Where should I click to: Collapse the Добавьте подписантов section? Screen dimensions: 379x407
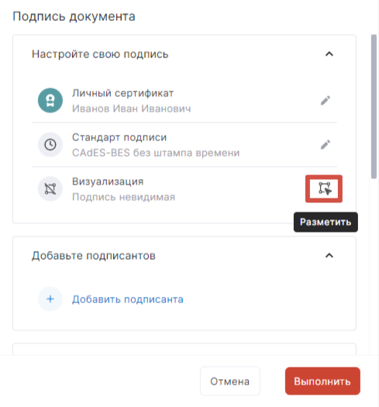click(x=329, y=256)
